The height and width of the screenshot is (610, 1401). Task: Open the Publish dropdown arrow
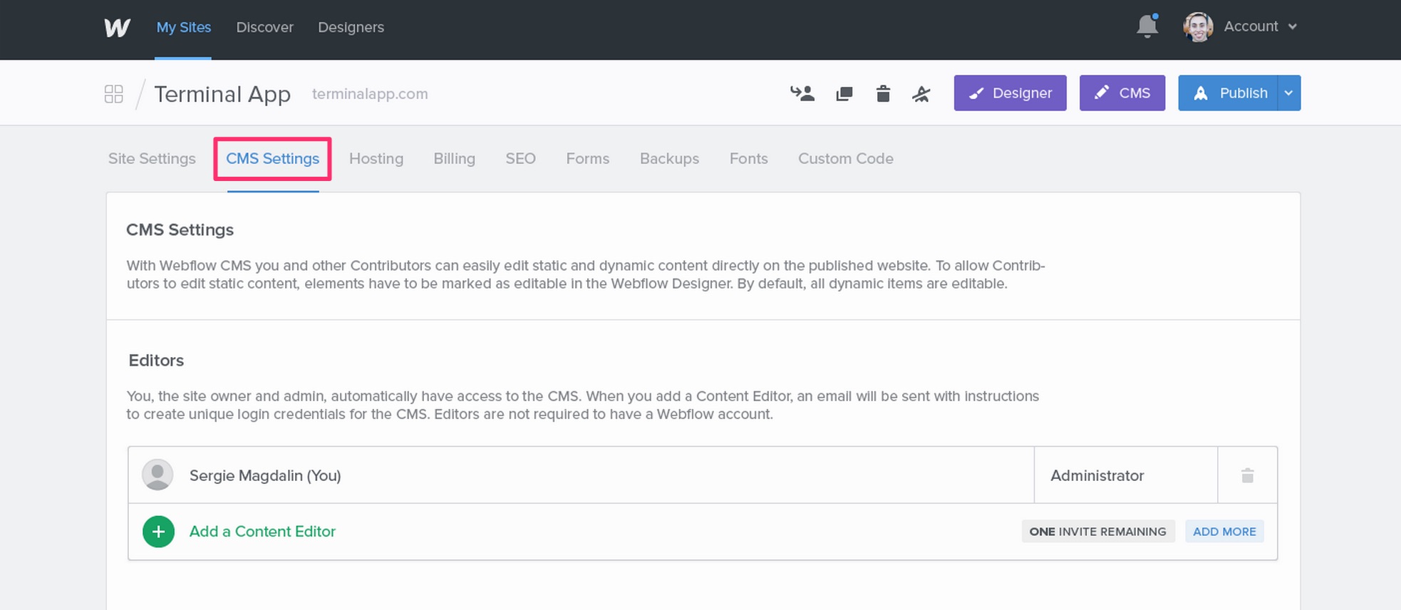(1289, 93)
